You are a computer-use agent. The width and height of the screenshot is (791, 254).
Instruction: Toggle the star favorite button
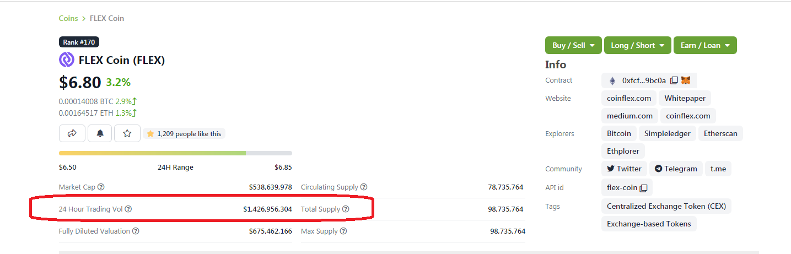coord(127,133)
